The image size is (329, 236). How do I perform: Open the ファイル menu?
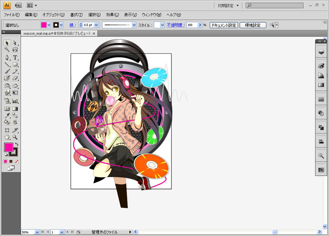coord(12,15)
